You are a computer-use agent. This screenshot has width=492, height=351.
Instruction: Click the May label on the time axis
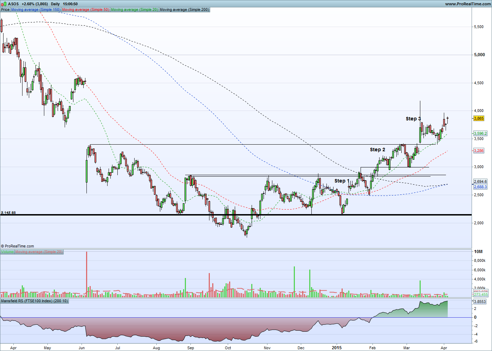47,348
